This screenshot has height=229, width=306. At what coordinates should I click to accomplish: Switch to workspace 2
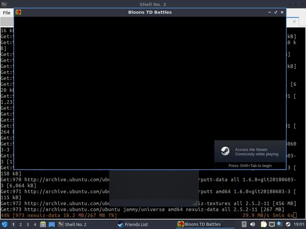[21, 225]
